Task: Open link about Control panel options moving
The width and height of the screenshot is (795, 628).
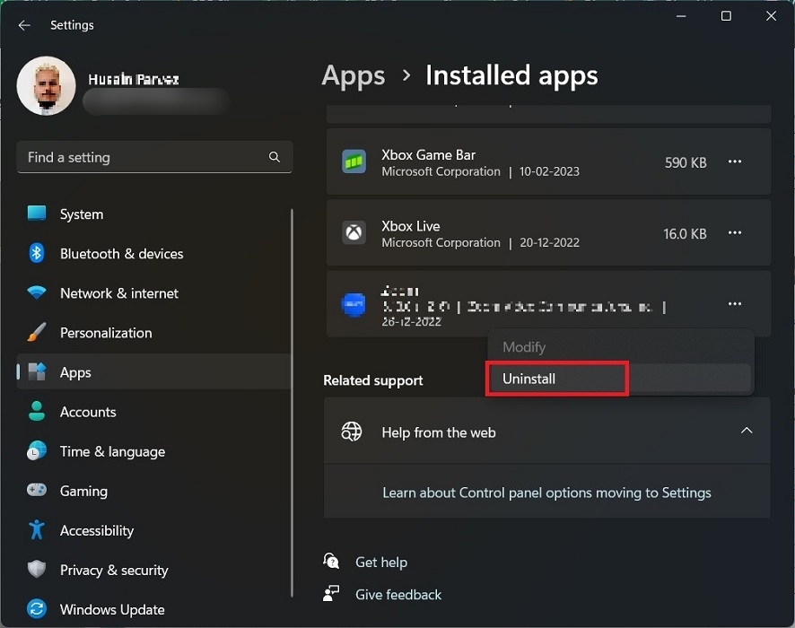Action: (547, 493)
